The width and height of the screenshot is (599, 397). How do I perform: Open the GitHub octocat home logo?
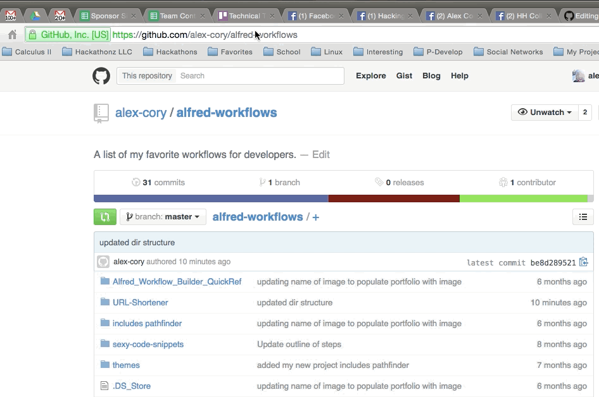(101, 76)
